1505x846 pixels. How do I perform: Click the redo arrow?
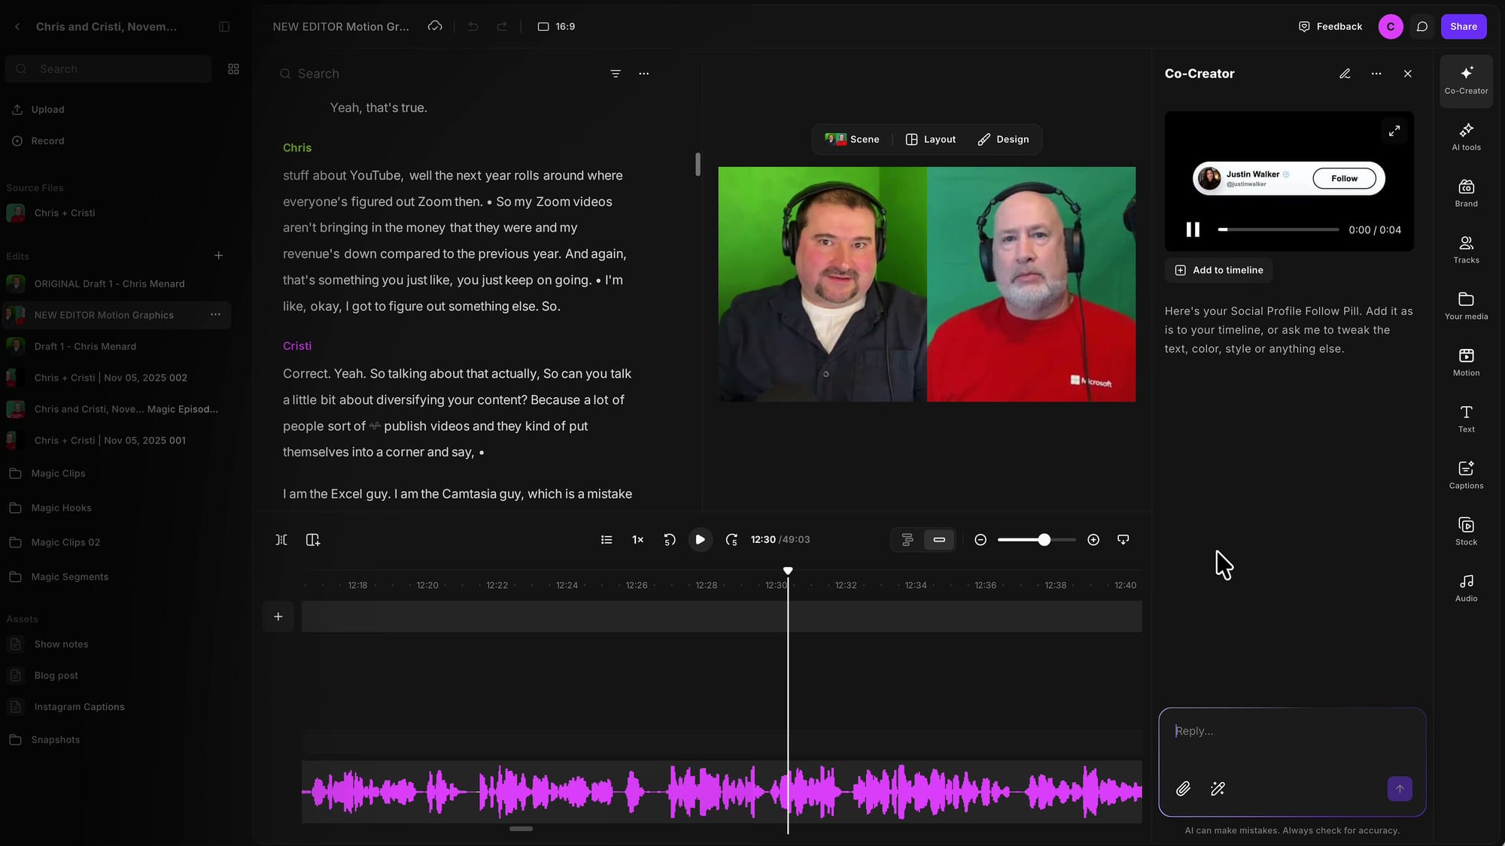point(502,26)
